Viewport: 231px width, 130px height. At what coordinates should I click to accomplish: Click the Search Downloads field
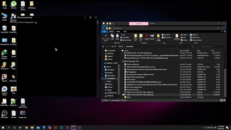click(x=210, y=47)
